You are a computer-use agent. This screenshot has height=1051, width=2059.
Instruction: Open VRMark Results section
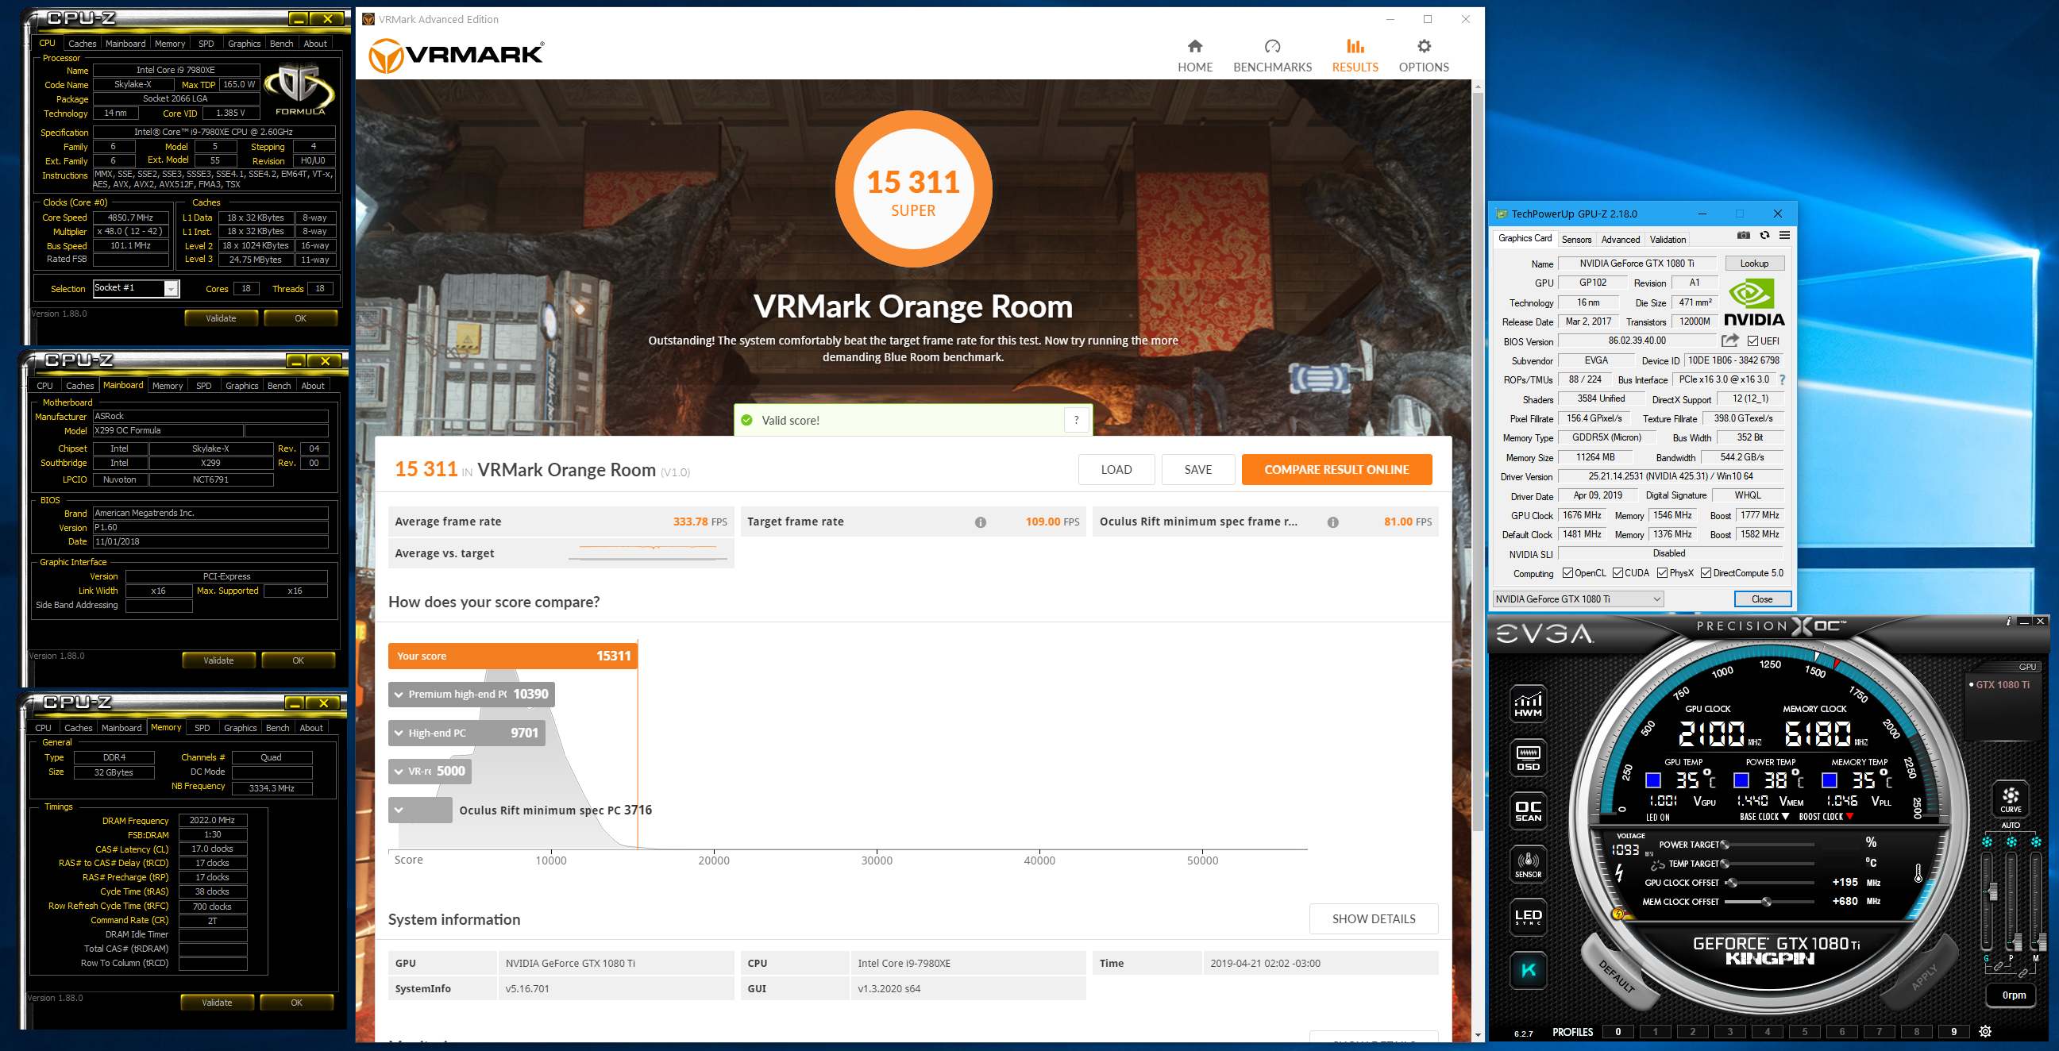(1355, 55)
